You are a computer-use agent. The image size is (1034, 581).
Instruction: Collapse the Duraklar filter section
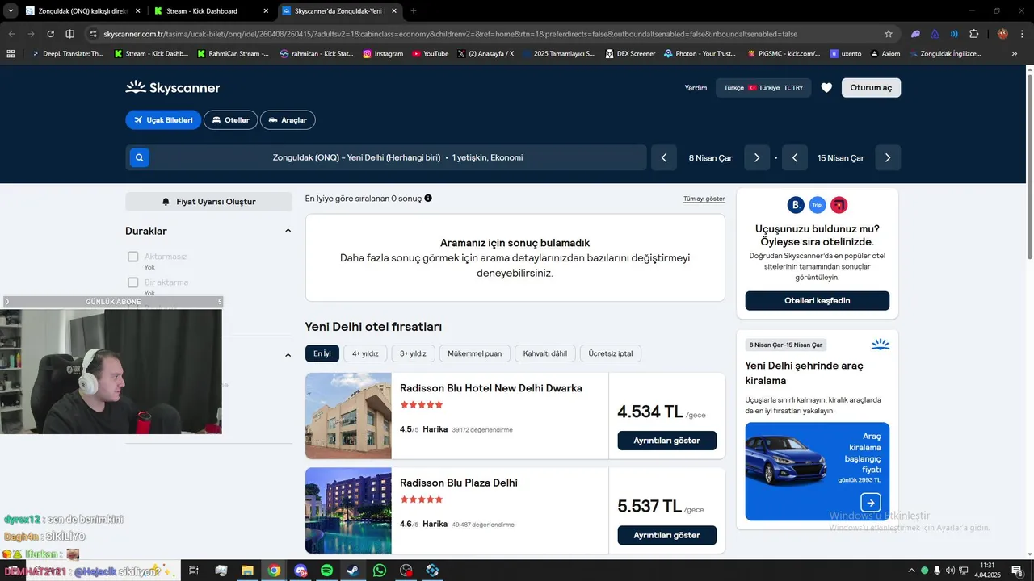coord(288,231)
